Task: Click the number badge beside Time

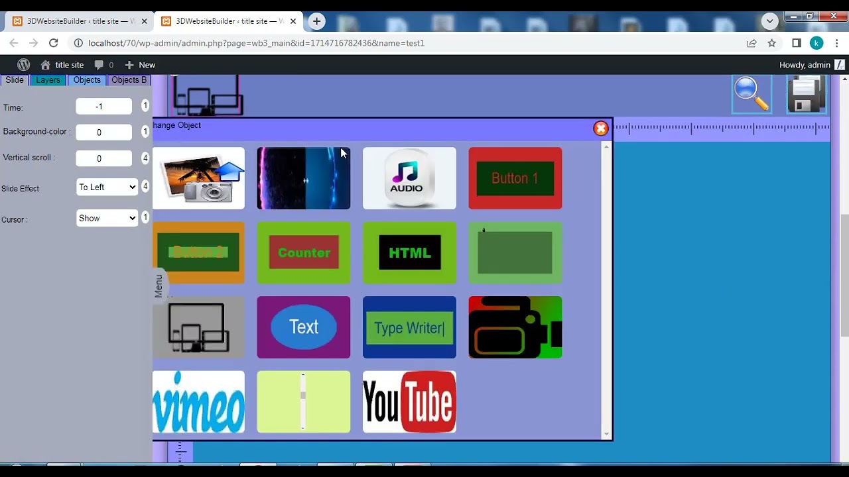Action: coord(145,106)
